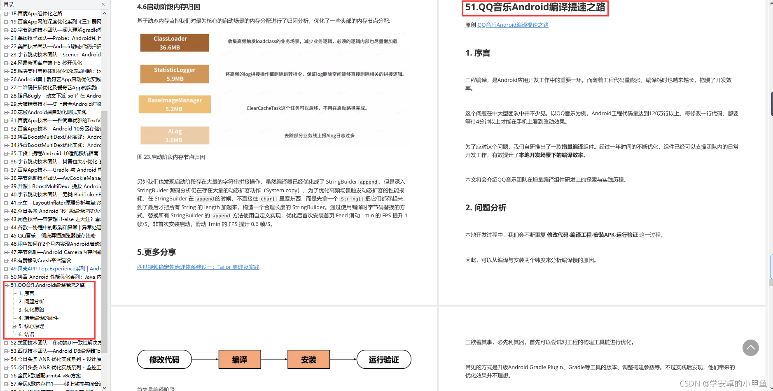This screenshot has width=773, height=391.
Task: Select 55.今日头条 ANR 优化实践系列 监控工具 entry
Action: [56, 368]
